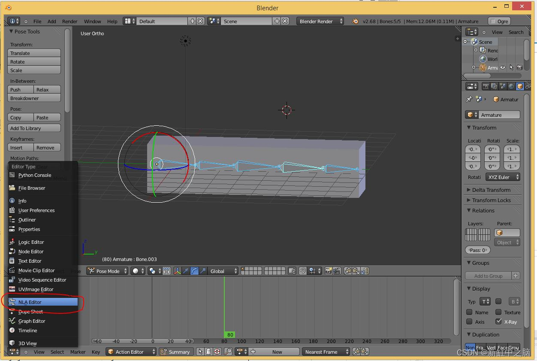Click the Paste pose button
This screenshot has height=361, width=537.
point(47,118)
